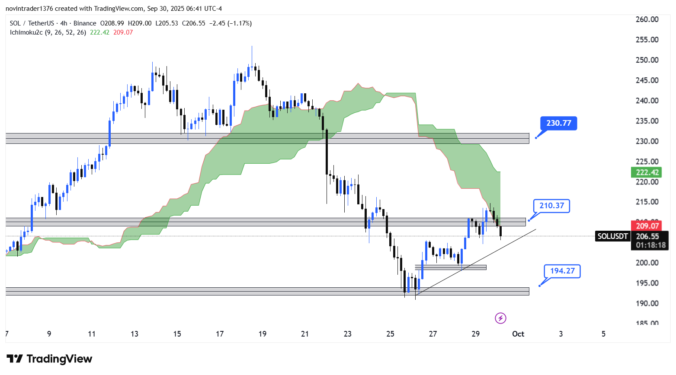Click the 19 date label on time axis
The image size is (676, 375).
pyautogui.click(x=262, y=334)
